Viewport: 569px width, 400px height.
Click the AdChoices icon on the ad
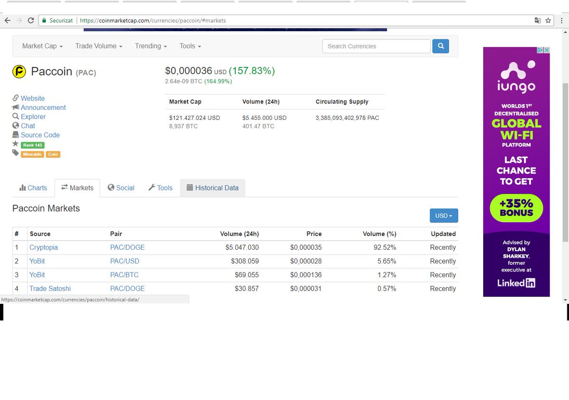[x=540, y=50]
